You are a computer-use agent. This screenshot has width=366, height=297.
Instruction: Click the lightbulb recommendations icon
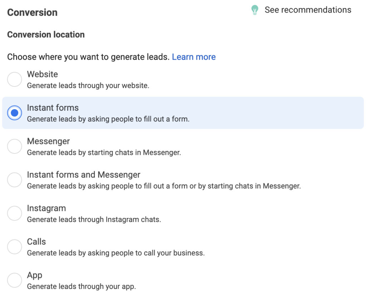click(x=254, y=10)
